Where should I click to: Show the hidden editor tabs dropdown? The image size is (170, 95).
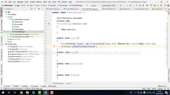pyautogui.click(x=165, y=9)
